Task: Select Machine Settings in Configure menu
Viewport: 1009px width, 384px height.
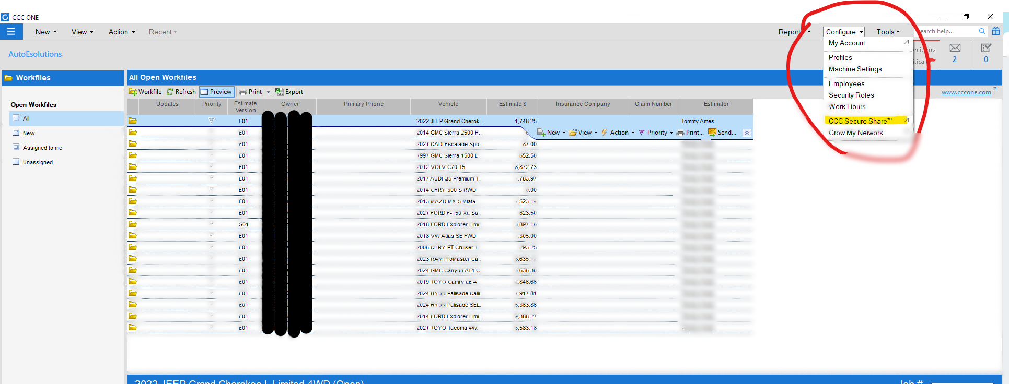Action: point(855,69)
